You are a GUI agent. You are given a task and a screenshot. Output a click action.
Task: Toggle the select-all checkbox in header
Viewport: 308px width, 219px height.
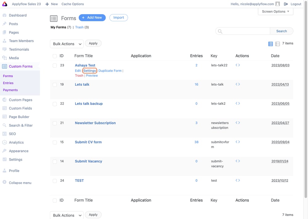pyautogui.click(x=55, y=56)
